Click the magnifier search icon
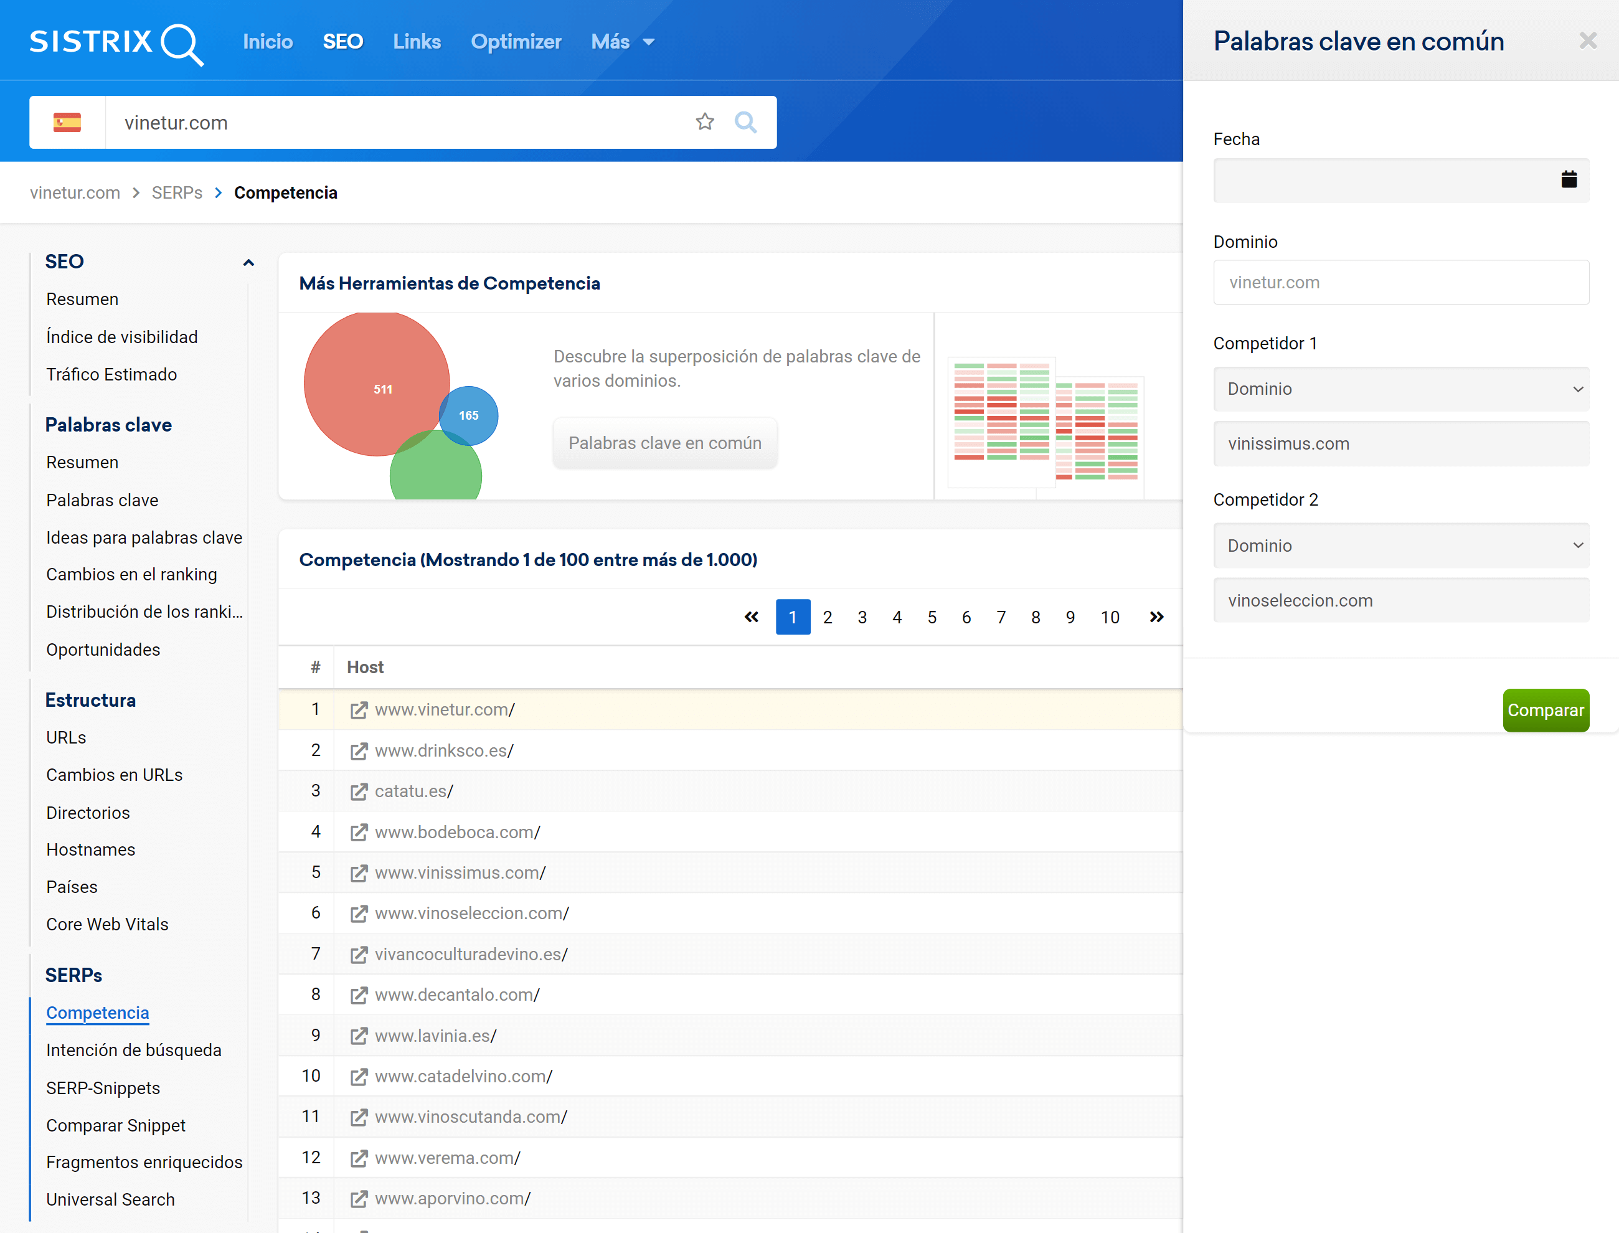Viewport: 1619px width, 1233px height. point(745,122)
